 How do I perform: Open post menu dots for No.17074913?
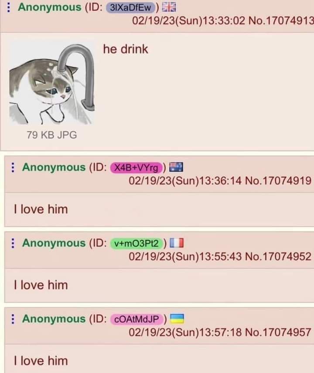pos(9,7)
